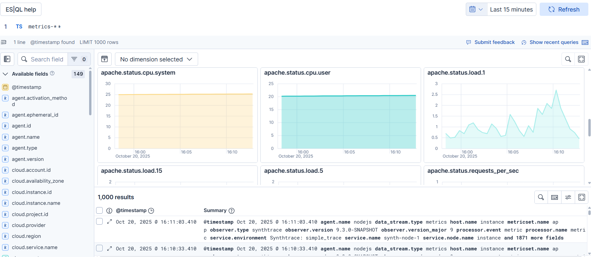This screenshot has width=591, height=257.
Task: Open the No dimension selected dropdown
Action: click(x=156, y=59)
